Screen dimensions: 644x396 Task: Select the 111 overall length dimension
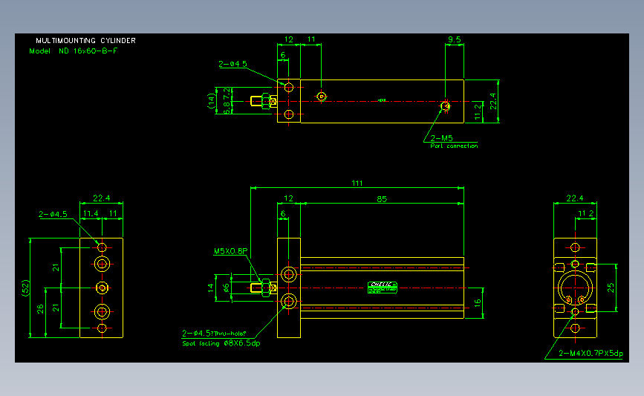point(357,184)
